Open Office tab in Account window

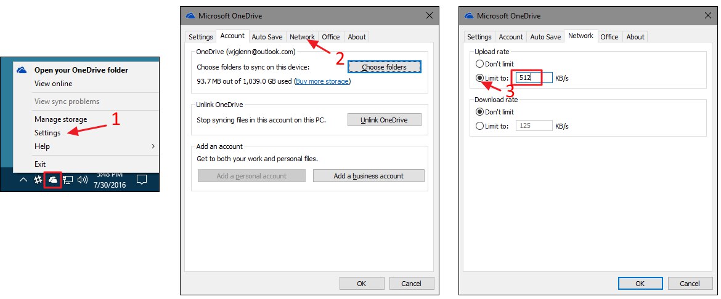coord(330,37)
